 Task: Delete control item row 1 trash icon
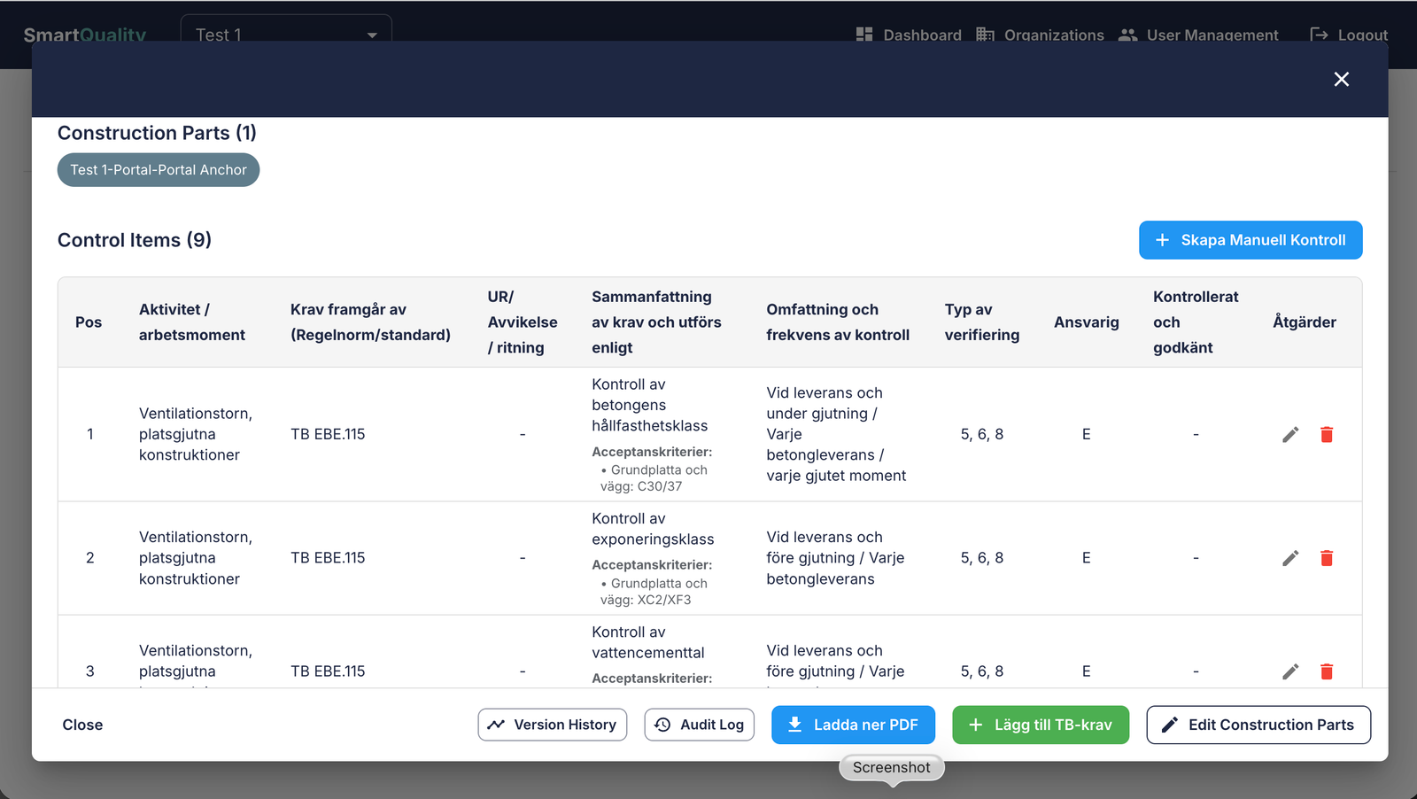pos(1327,434)
